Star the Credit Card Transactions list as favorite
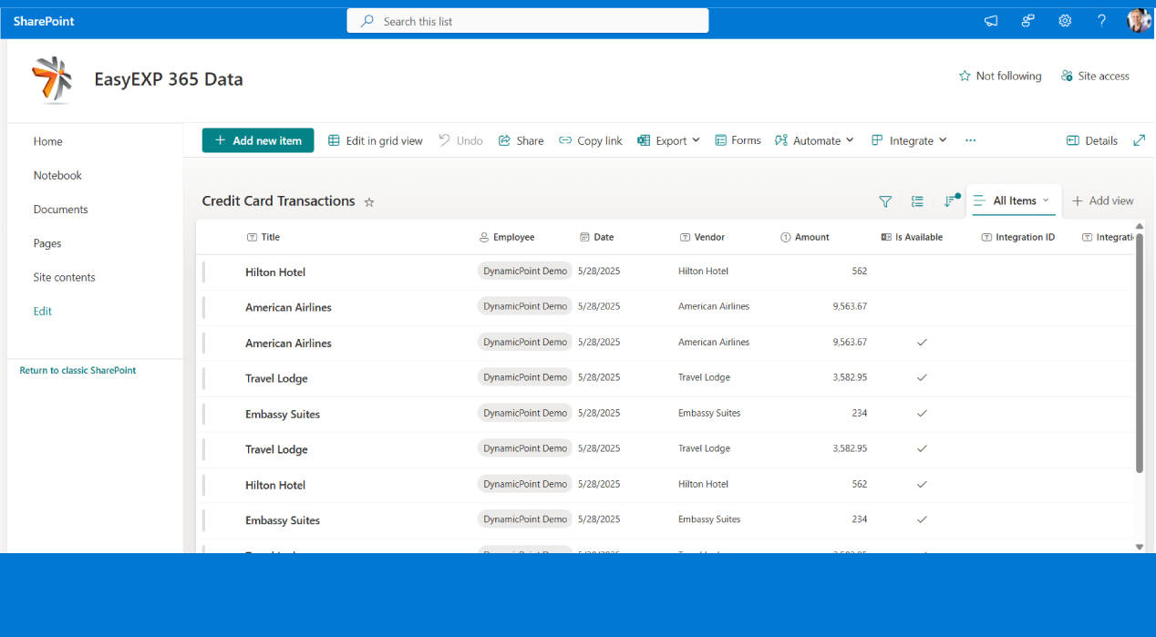1156x637 pixels. pyautogui.click(x=369, y=202)
